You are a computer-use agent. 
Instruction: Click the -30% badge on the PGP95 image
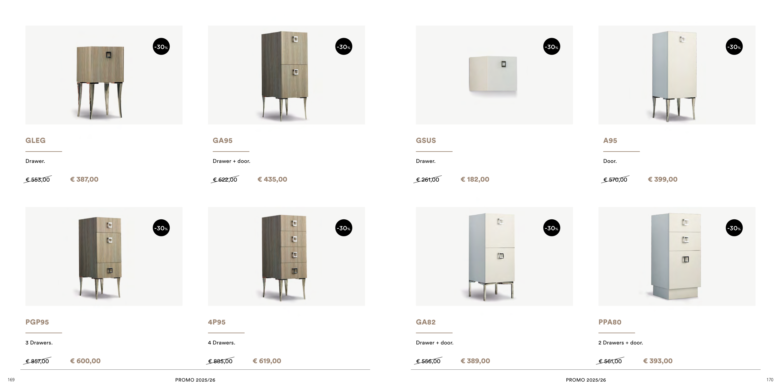(x=161, y=228)
